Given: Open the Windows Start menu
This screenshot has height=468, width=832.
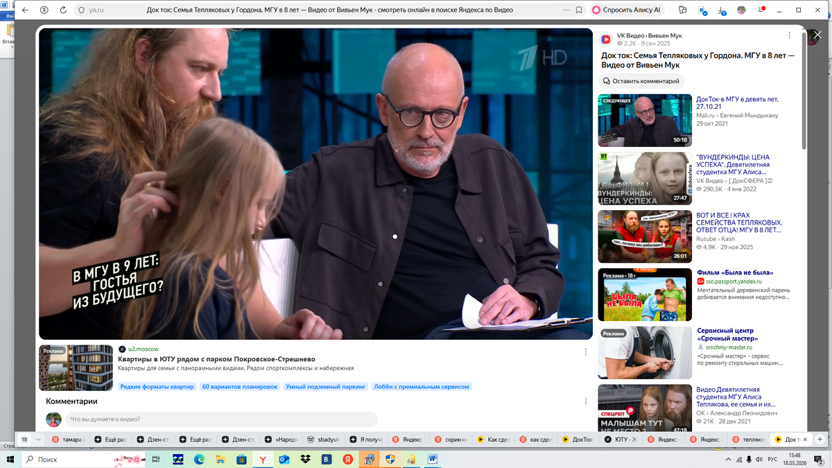Looking at the screenshot, I should [10, 459].
